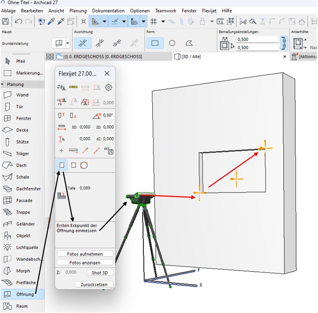
Task: Select rectangle Form shape
Action: pyautogui.click(x=155, y=43)
